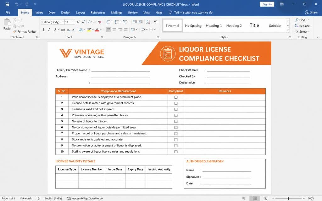Screen dimensions: 322x201
Task: Justify the paragraph text
Action: click(126, 30)
